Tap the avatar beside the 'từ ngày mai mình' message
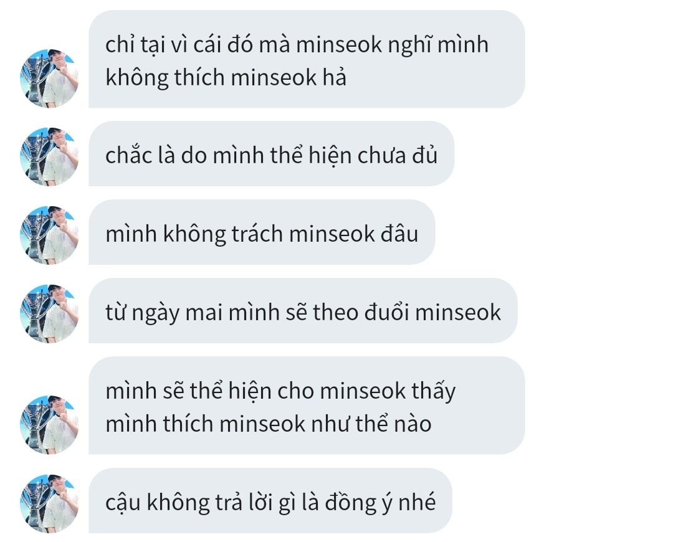 click(x=49, y=314)
